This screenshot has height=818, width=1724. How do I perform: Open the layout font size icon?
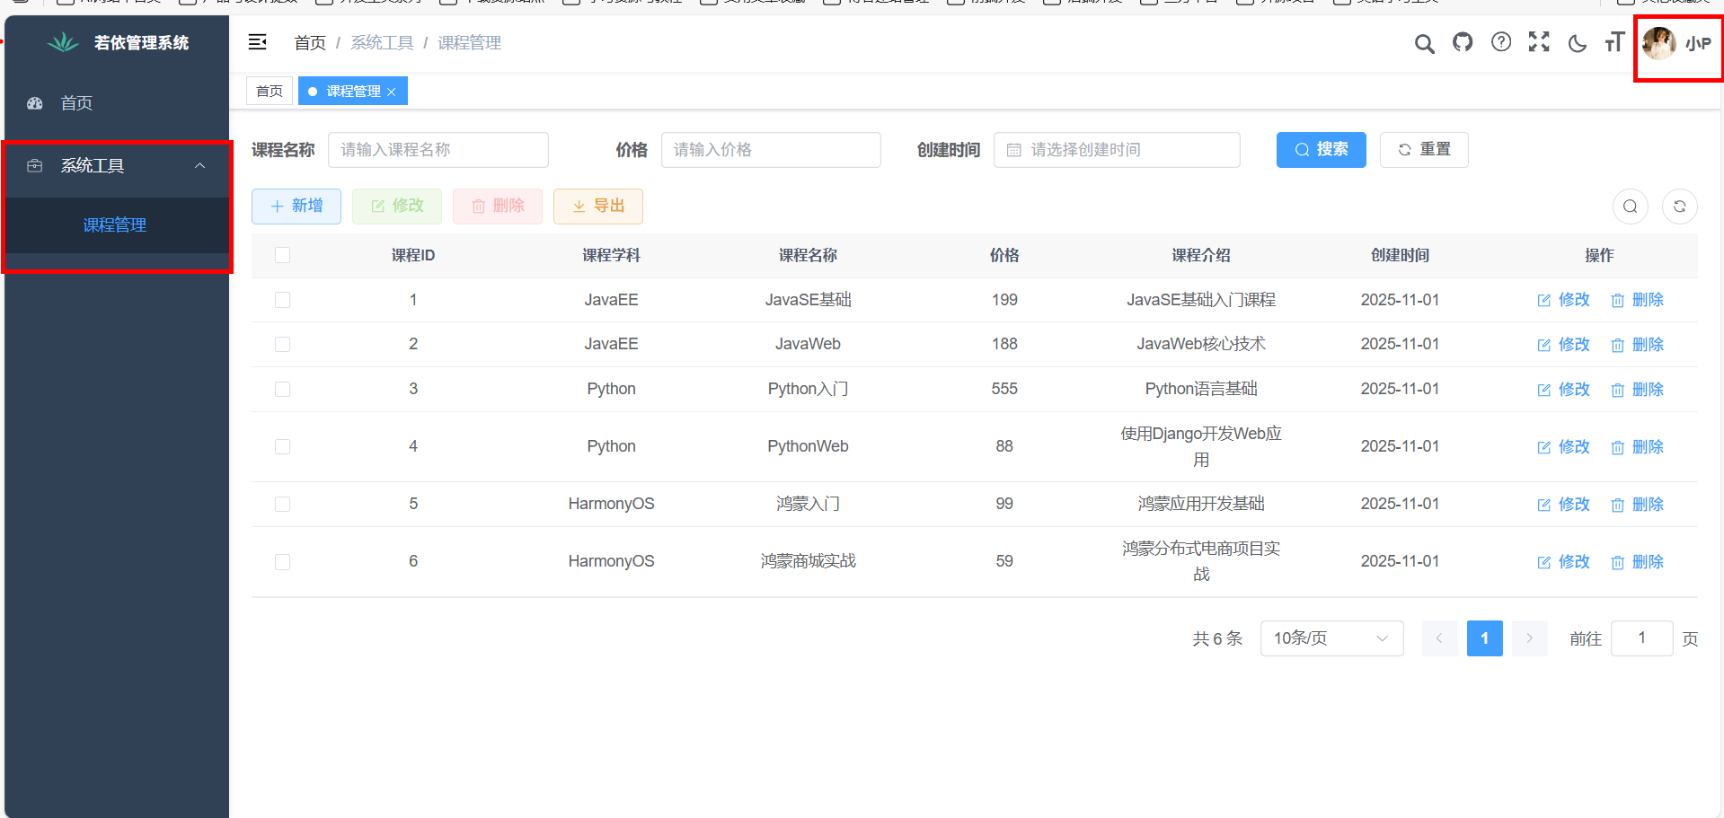[1614, 42]
